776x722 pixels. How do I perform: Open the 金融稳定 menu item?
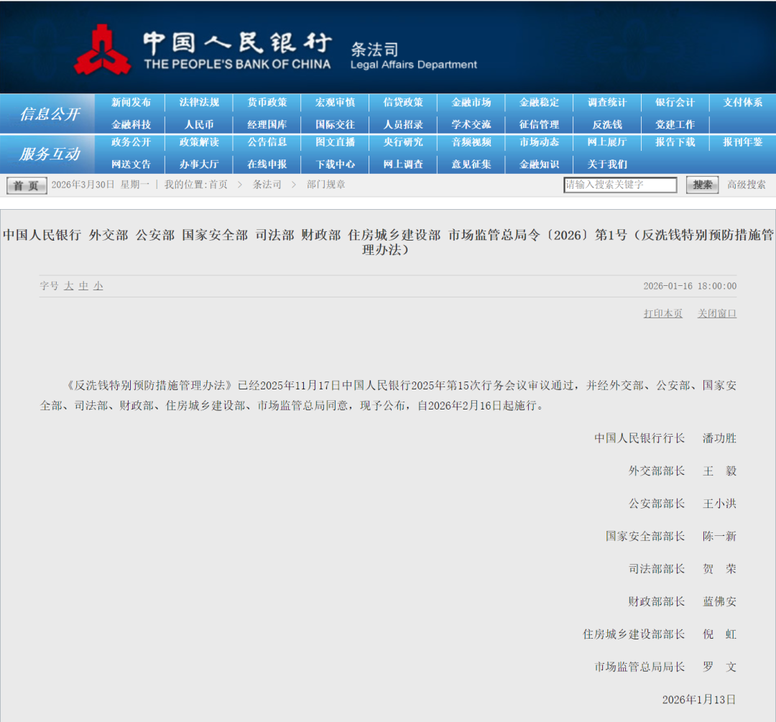click(539, 103)
